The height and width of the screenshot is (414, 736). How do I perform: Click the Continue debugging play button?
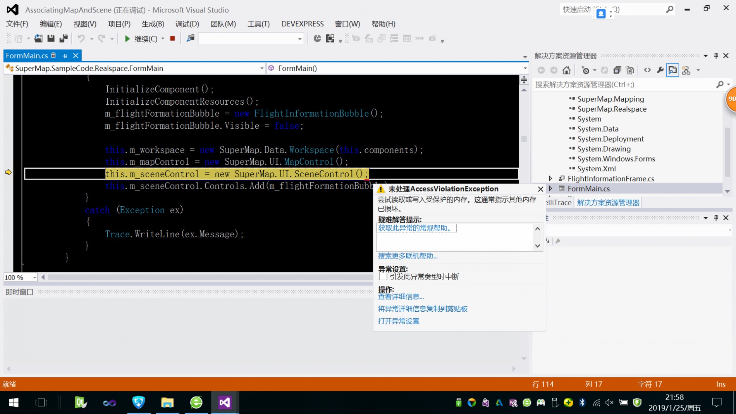pyautogui.click(x=127, y=38)
